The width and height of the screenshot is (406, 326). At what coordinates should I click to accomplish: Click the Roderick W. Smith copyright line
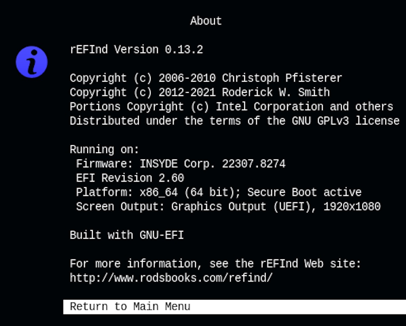200,92
